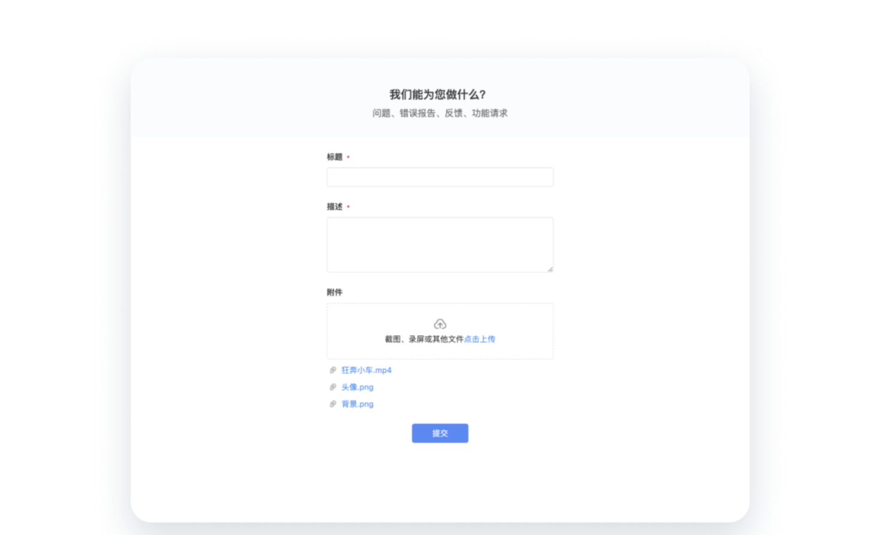Click paperclip icon beside 头像.png
The image size is (878, 535).
333,387
